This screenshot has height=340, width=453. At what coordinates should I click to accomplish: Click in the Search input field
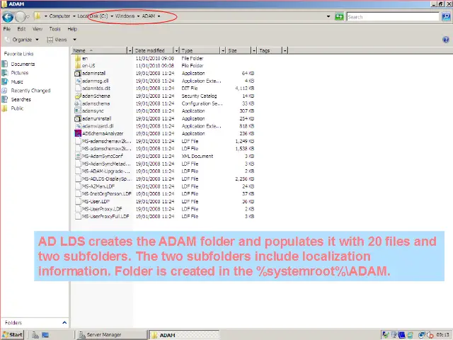point(393,17)
